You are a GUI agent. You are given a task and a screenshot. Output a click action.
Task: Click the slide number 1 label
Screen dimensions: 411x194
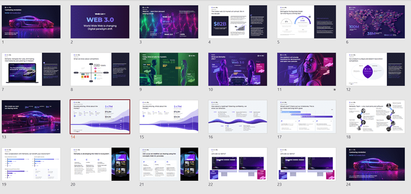[3, 42]
